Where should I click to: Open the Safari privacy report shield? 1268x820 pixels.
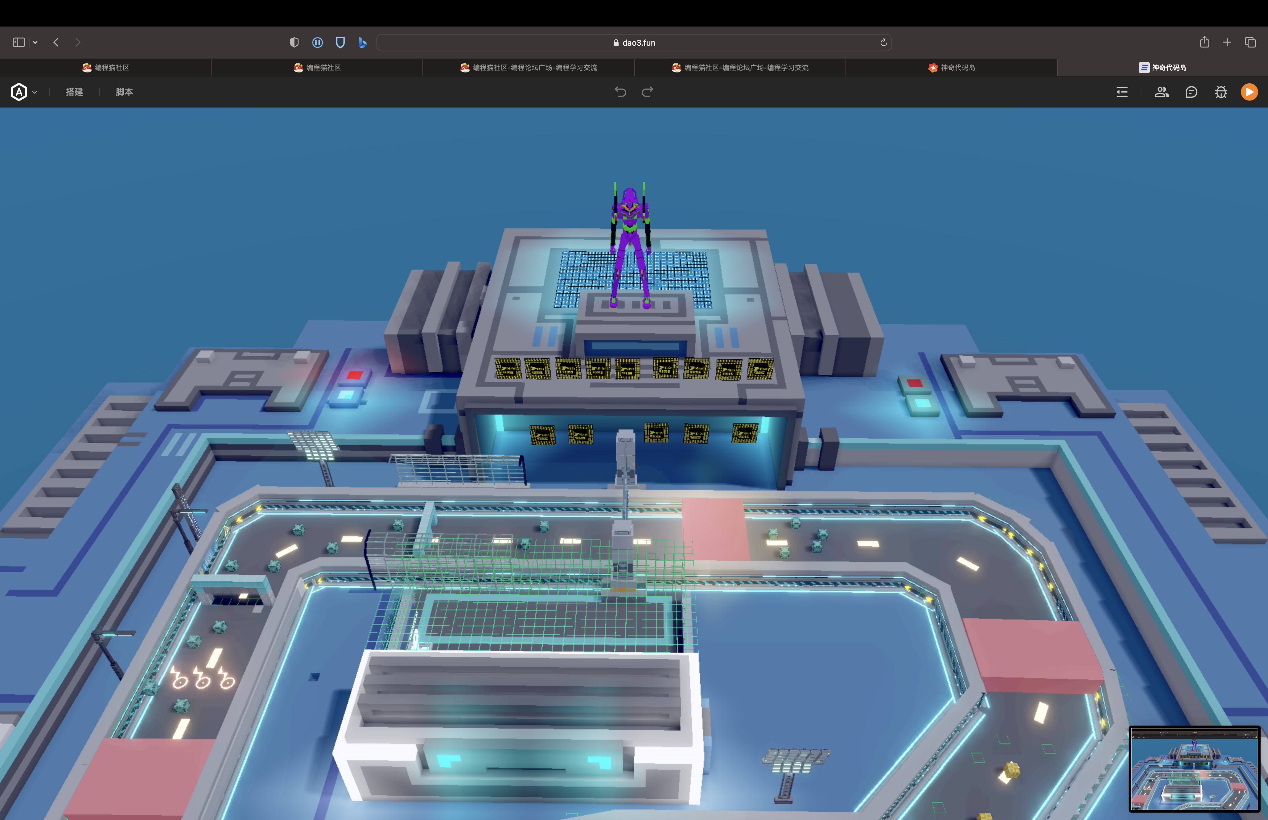pos(294,42)
